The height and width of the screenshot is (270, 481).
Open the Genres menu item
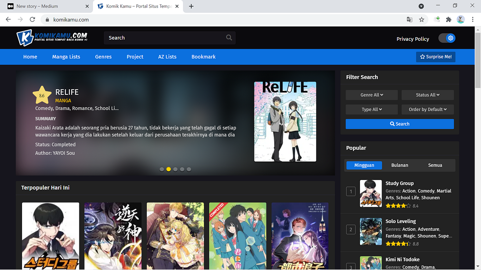[103, 57]
